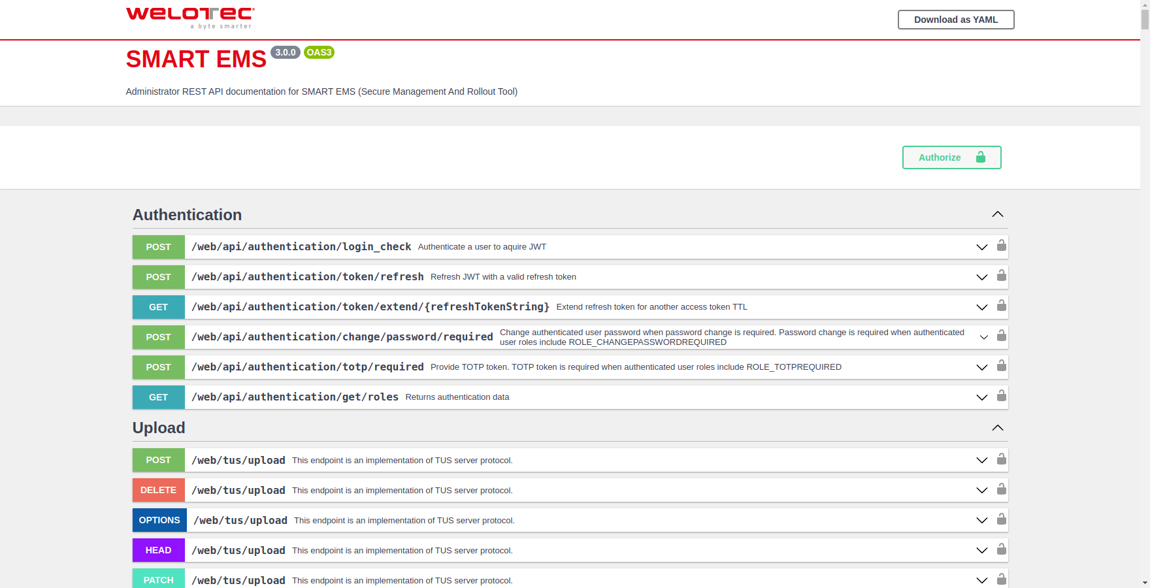This screenshot has width=1150, height=588.
Task: Click the SMART EMS title
Action: point(196,59)
